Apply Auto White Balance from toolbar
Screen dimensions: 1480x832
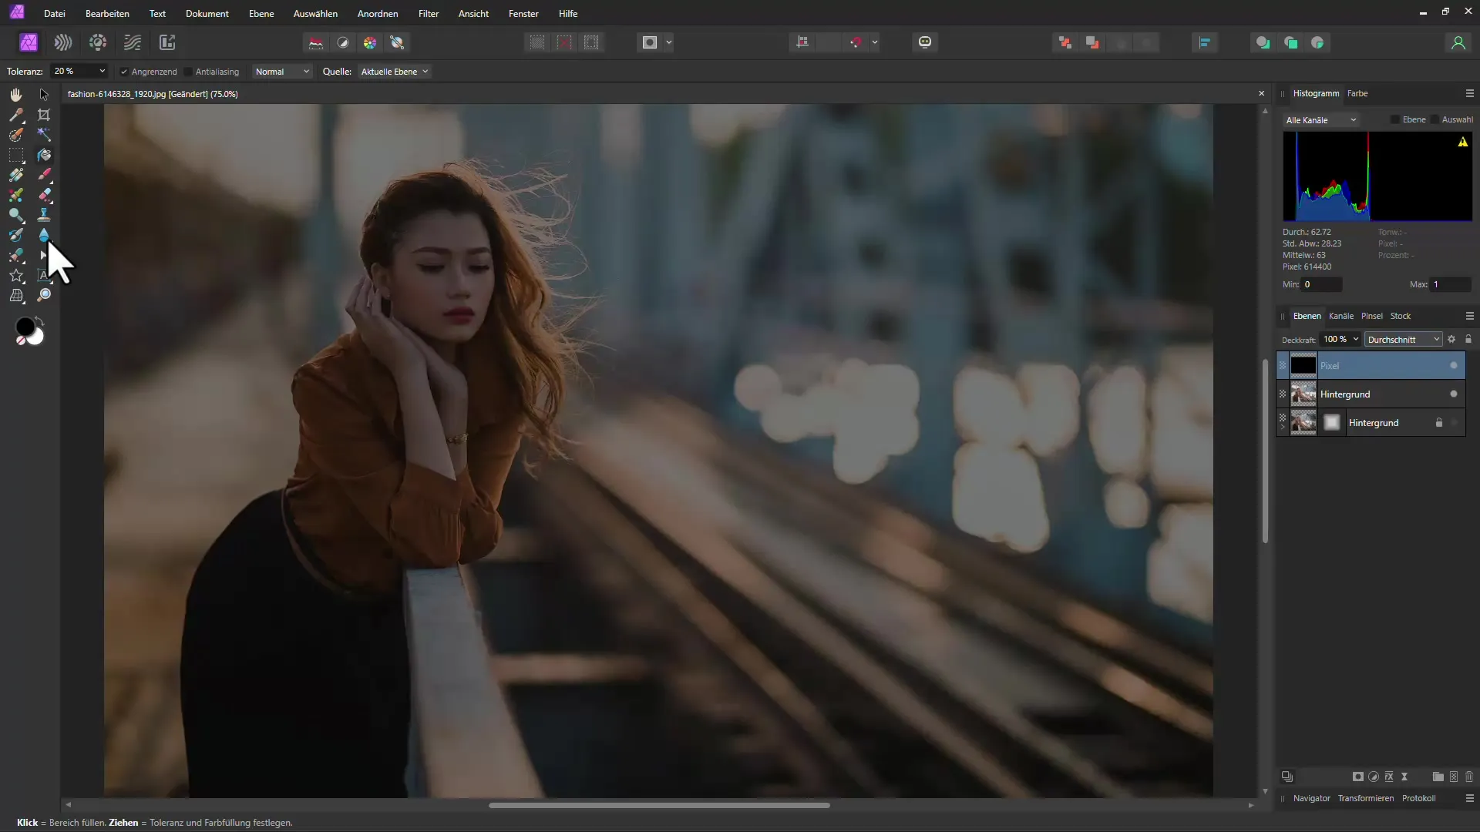(398, 42)
